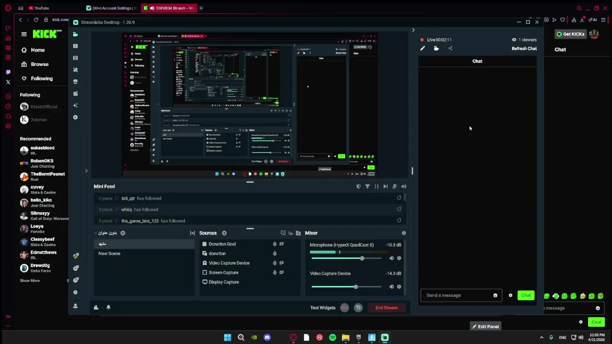Open the Highlighter clapperboard icon in Streamlabs sidebar
612x344 pixels.
click(x=75, y=94)
